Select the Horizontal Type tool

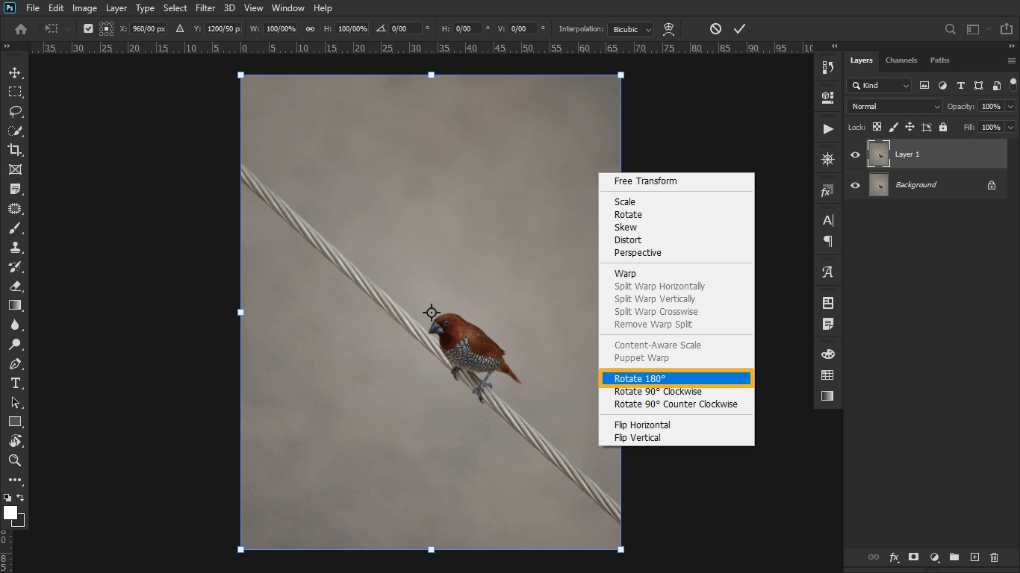pos(15,383)
